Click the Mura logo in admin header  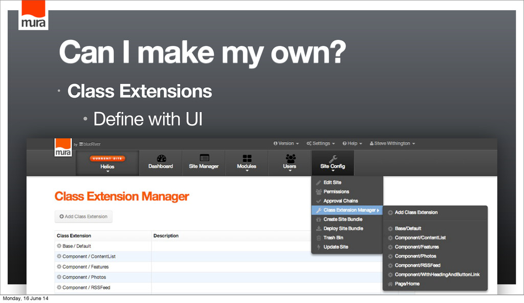point(63,147)
